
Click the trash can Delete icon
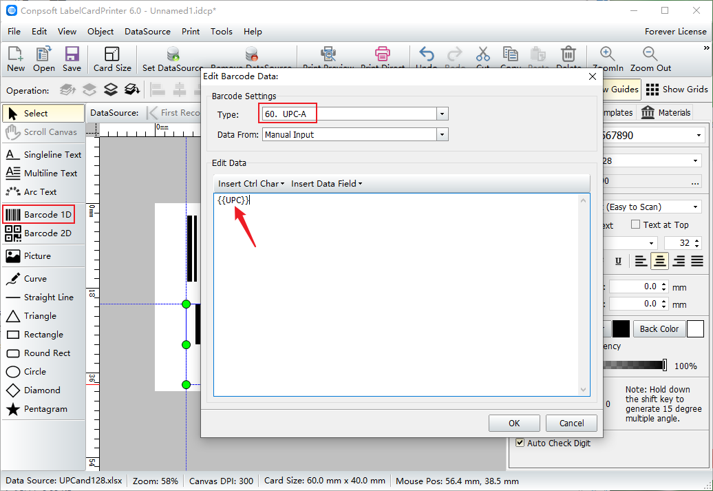click(x=568, y=54)
